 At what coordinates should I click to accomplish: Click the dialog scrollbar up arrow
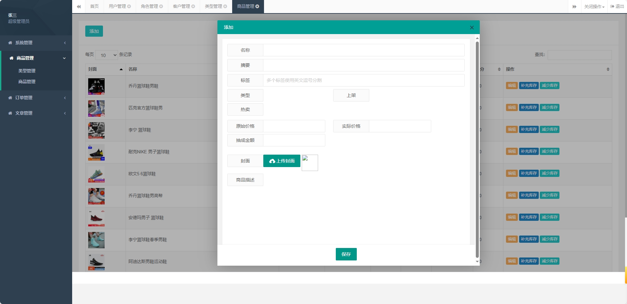pyautogui.click(x=477, y=38)
